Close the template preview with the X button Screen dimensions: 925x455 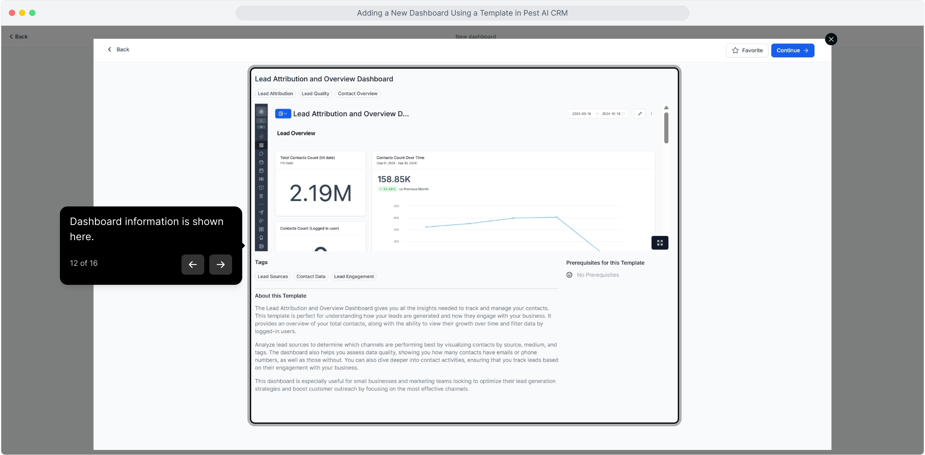831,39
